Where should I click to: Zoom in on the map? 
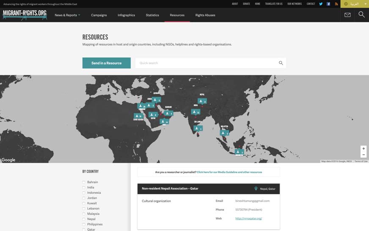point(363,149)
